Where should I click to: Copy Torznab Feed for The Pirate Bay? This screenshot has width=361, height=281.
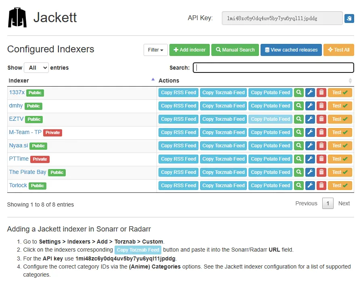coord(223,172)
